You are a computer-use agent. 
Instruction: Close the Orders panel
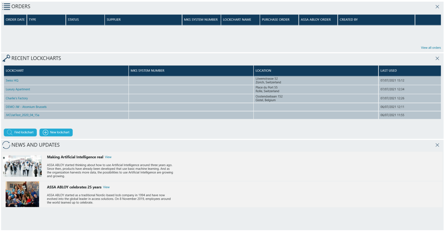tap(437, 7)
